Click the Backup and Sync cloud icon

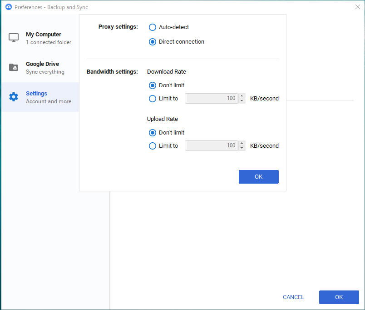tap(8, 7)
